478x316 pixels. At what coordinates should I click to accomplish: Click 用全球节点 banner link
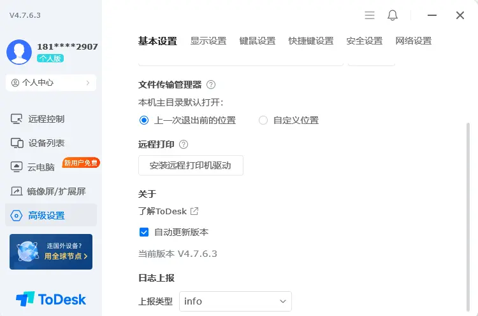pyautogui.click(x=66, y=256)
